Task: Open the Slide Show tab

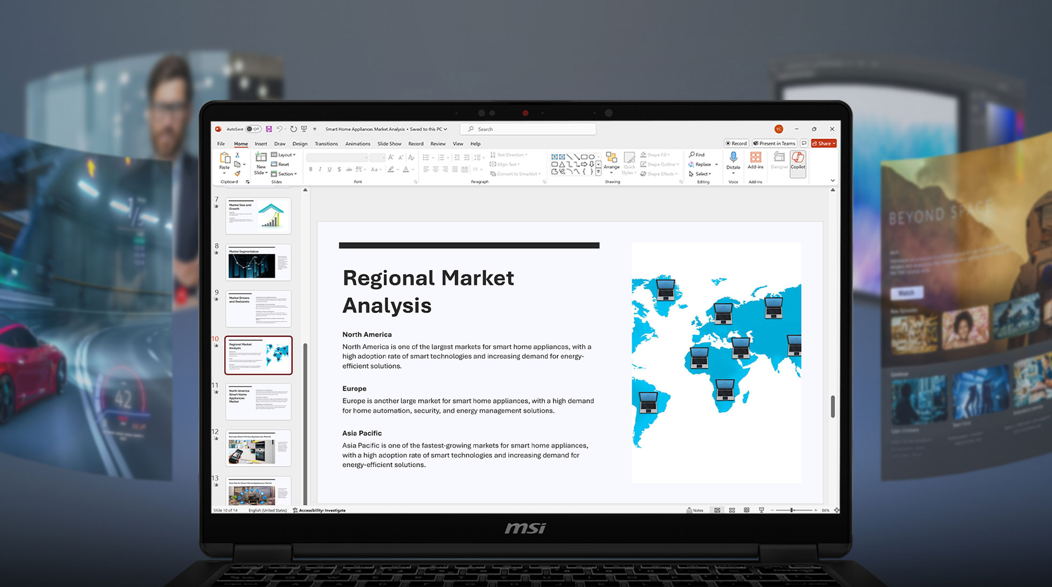Action: click(x=389, y=144)
